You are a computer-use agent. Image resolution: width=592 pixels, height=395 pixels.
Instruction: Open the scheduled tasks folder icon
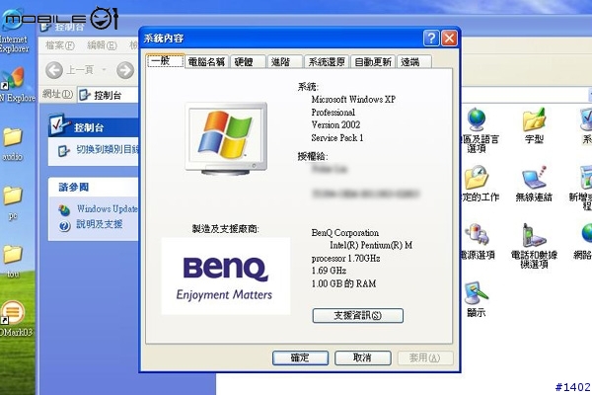tap(478, 184)
